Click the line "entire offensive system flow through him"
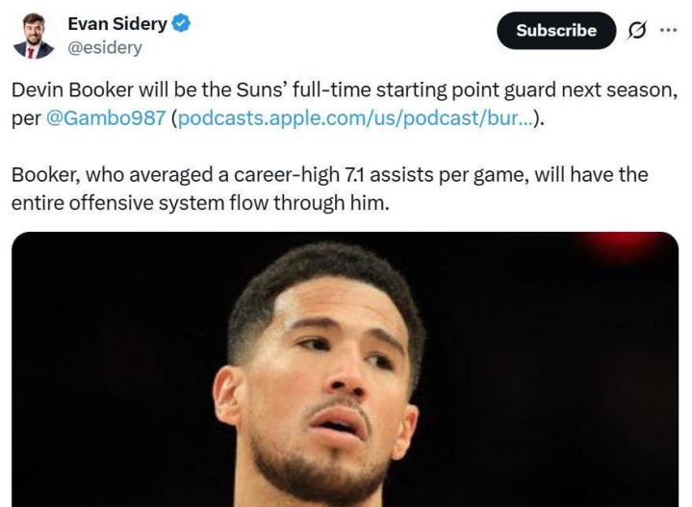Viewport: 692px width, 507px height. (x=199, y=203)
